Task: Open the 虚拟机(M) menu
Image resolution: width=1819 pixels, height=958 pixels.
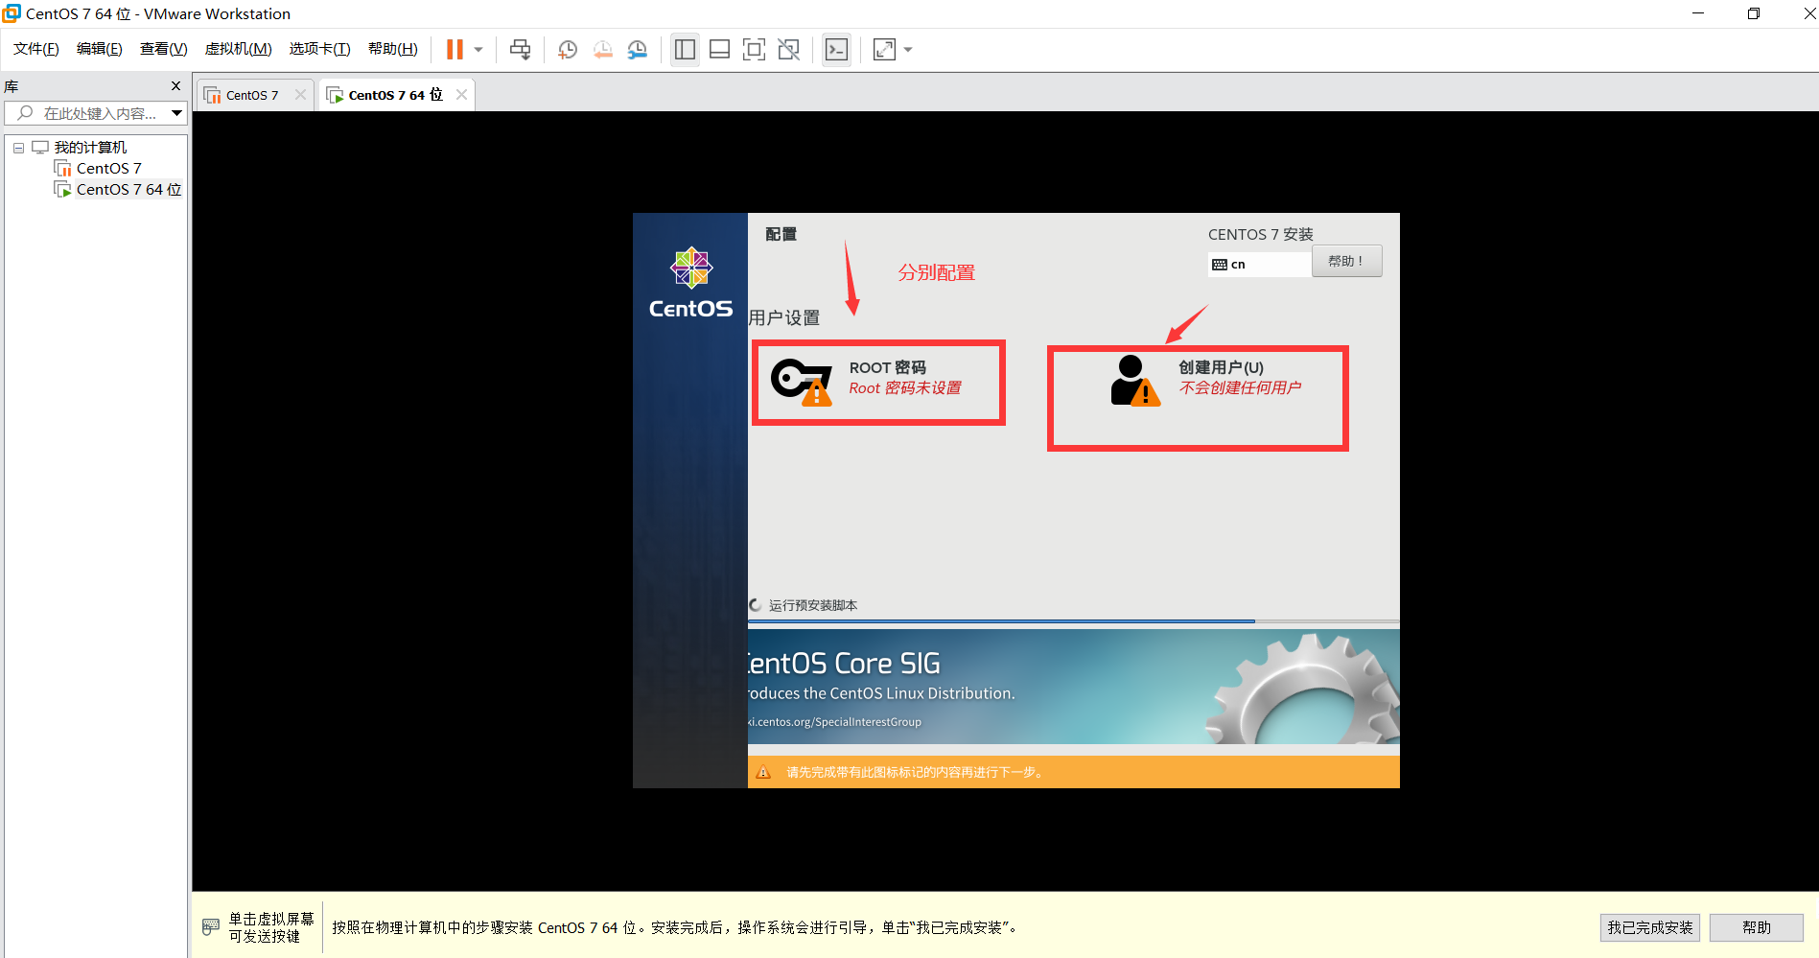Action: (x=238, y=49)
